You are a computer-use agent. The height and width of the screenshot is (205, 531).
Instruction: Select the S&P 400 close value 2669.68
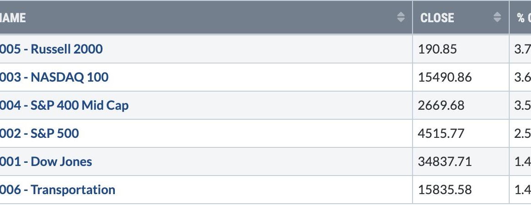[441, 106]
